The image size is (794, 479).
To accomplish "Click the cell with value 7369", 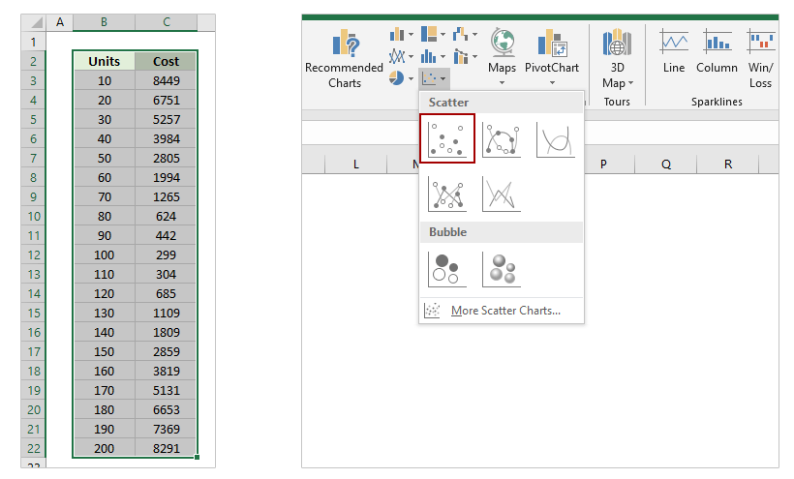I will point(167,429).
